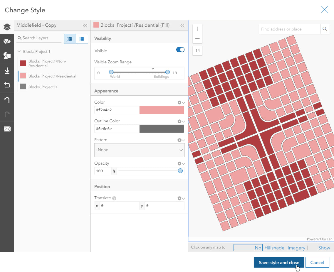Viewport: 334px width, 272px height.
Task: Click Save style and close
Action: click(x=279, y=262)
